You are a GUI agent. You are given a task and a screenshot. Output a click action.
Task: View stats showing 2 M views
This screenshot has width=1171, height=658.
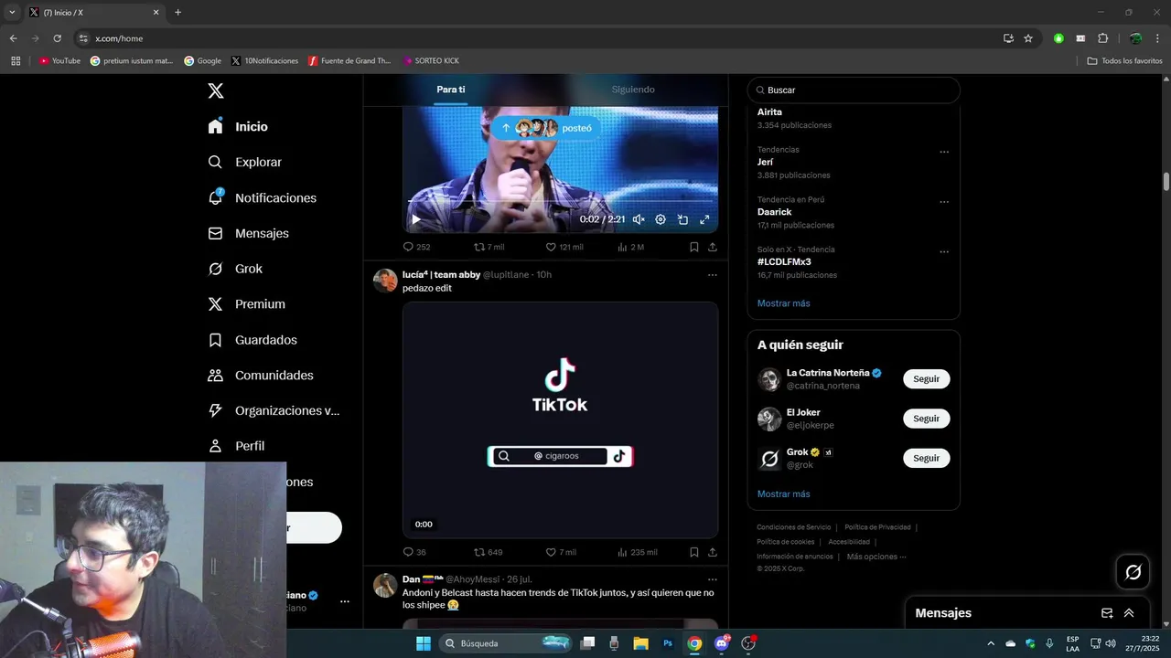pos(630,247)
